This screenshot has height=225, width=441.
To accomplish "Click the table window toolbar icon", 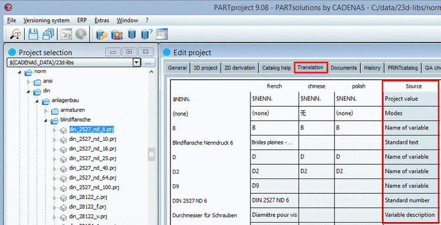I will pos(162,34).
